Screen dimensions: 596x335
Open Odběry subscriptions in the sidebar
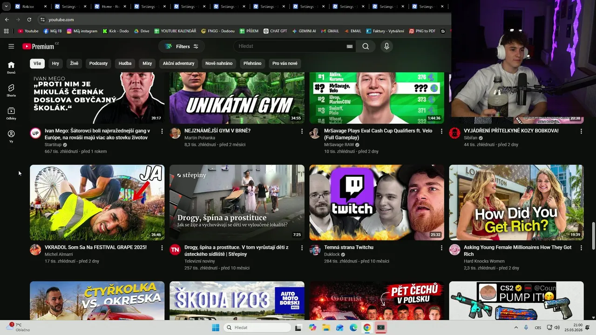click(11, 114)
